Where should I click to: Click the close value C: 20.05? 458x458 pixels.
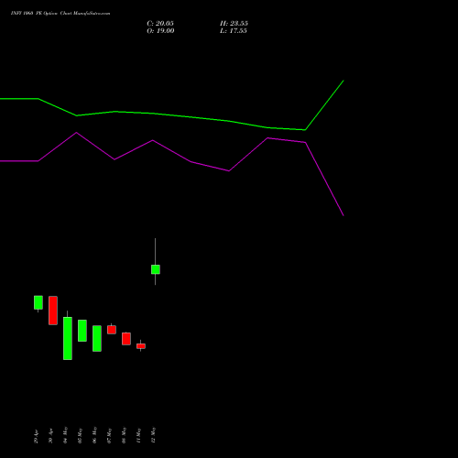pos(160,24)
